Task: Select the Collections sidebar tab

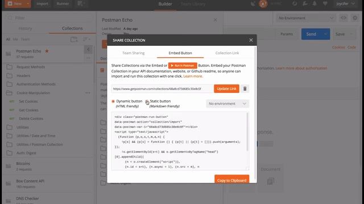Action: (72, 28)
